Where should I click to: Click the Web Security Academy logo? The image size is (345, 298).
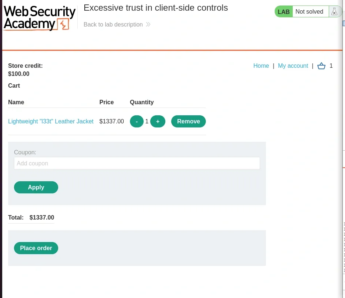[x=39, y=17]
